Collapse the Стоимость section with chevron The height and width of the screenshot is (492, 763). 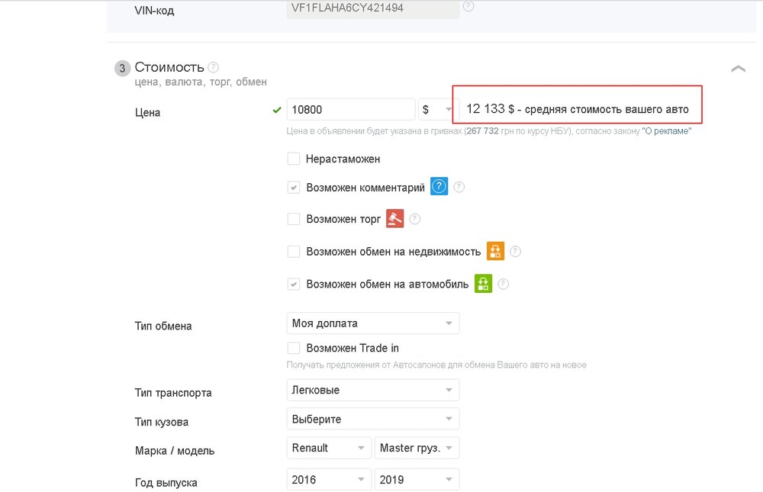click(x=738, y=69)
